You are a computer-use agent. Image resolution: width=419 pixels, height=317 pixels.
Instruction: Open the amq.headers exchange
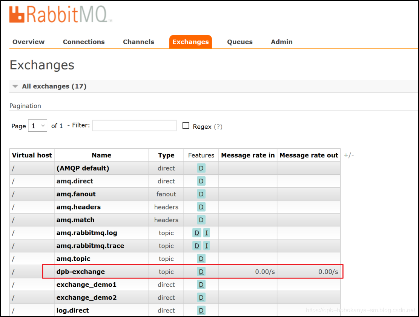[78, 207]
